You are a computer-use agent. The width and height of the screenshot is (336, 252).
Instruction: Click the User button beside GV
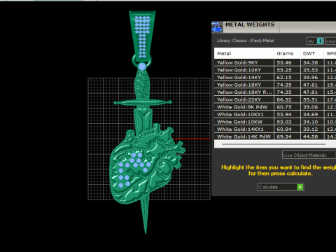tap(330, 41)
